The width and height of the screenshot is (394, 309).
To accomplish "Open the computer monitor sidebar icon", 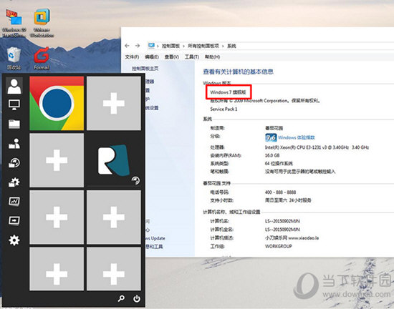I will (14, 104).
